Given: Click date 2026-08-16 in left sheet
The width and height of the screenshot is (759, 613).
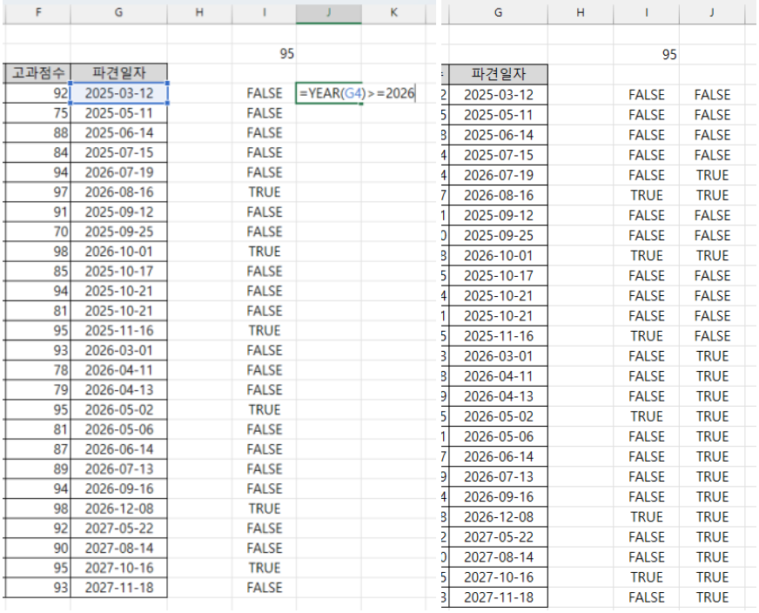Looking at the screenshot, I should coord(119,192).
